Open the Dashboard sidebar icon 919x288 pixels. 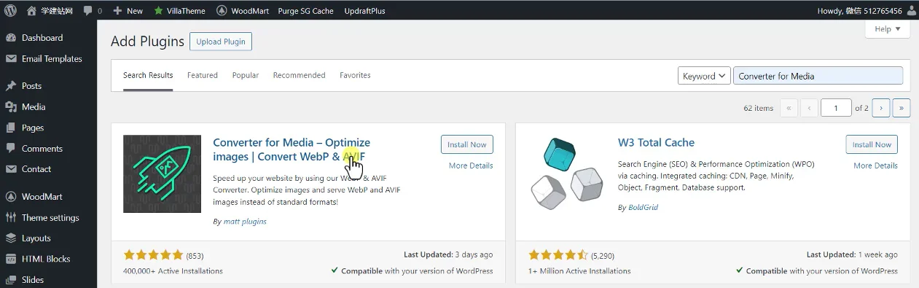11,38
